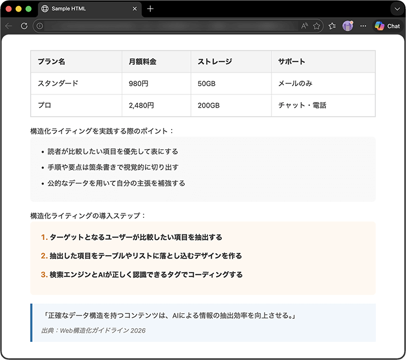
Task: Click the citation 出典：Web構造化ガイドライン 2026
Action: 93,330
